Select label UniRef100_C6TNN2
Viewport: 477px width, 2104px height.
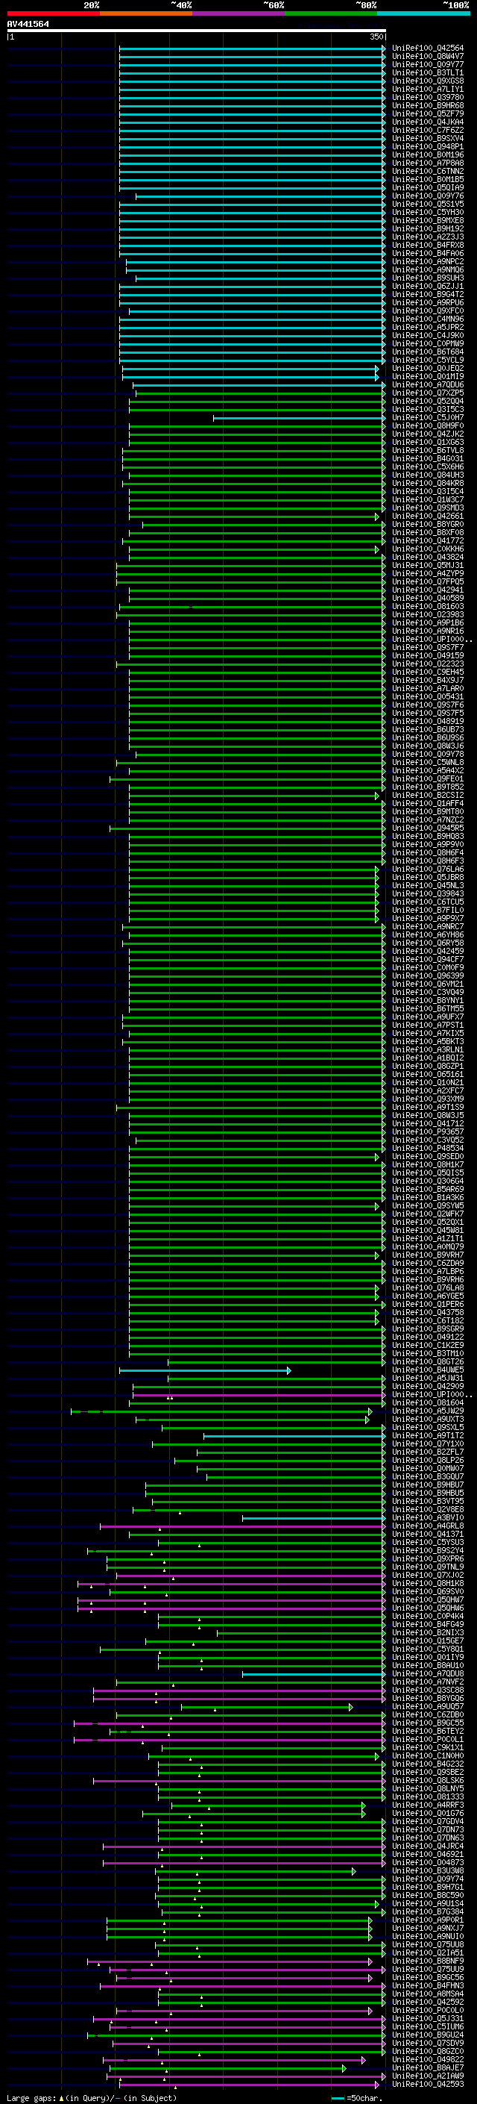[428, 172]
